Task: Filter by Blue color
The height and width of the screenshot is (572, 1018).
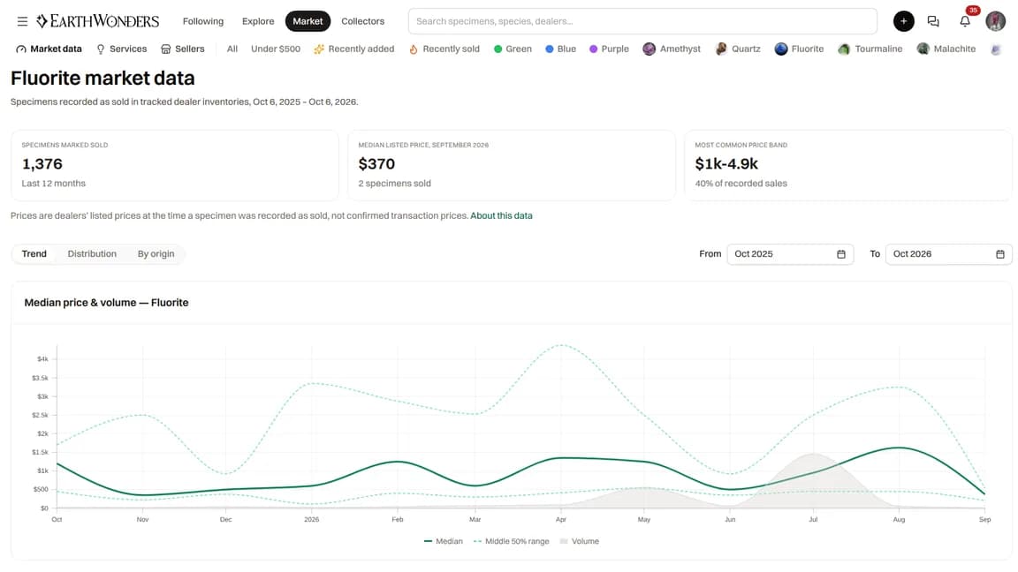Action: click(x=560, y=49)
